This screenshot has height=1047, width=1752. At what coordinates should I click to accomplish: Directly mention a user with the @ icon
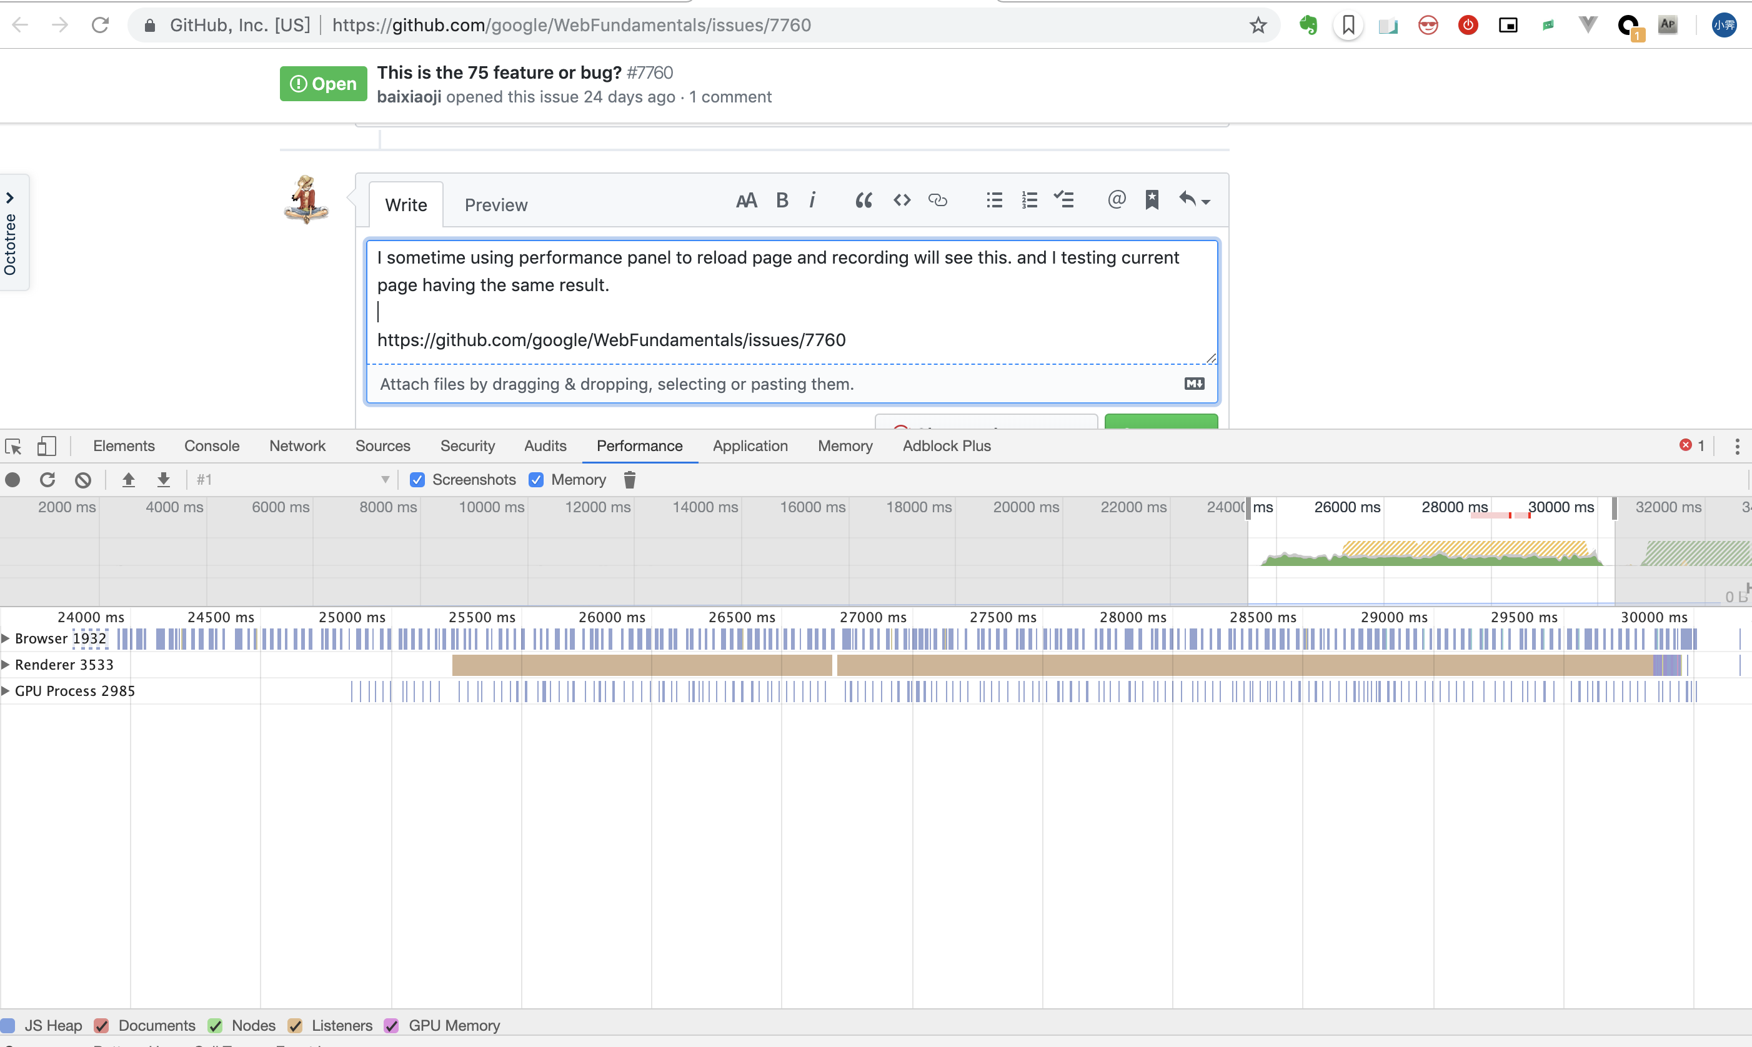coord(1115,201)
